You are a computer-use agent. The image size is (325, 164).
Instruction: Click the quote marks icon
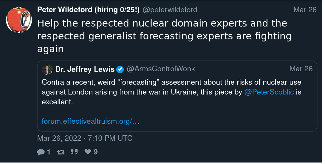point(74,152)
